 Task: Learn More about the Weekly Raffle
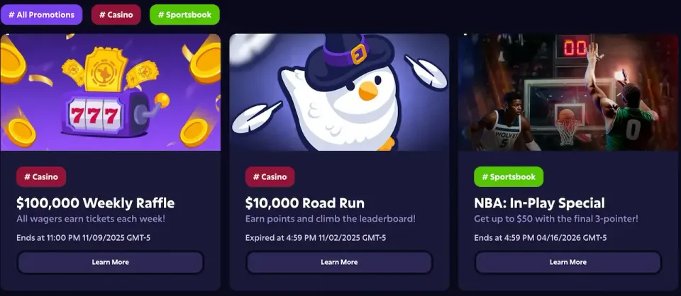point(111,262)
